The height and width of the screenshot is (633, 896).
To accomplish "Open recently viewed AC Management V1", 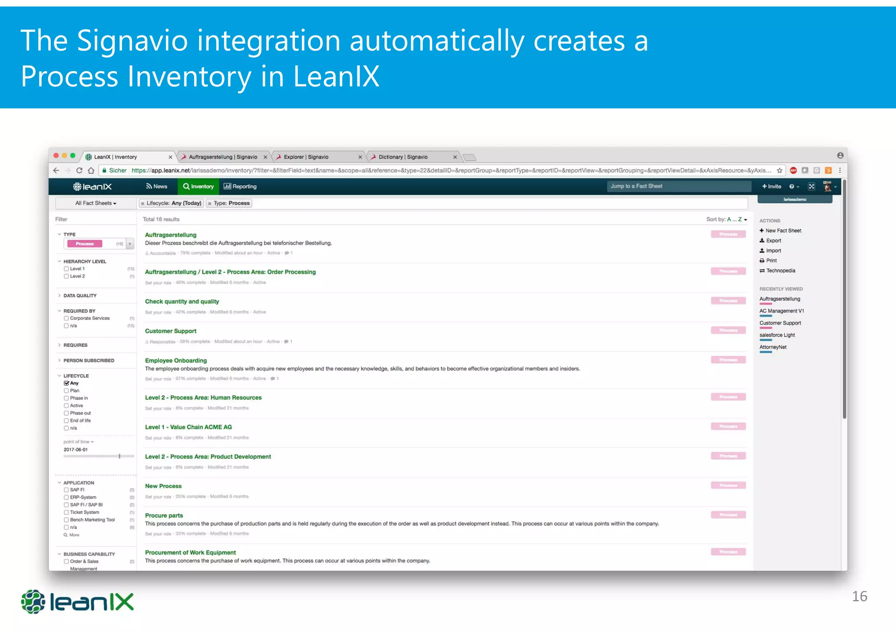I will 781,311.
